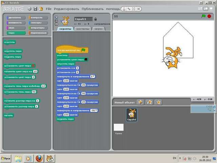
Task: Launch Firefox from taskbar
Action: click(x=39, y=159)
